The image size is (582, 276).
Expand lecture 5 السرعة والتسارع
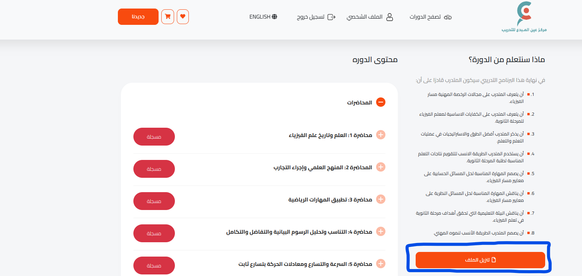pyautogui.click(x=381, y=264)
